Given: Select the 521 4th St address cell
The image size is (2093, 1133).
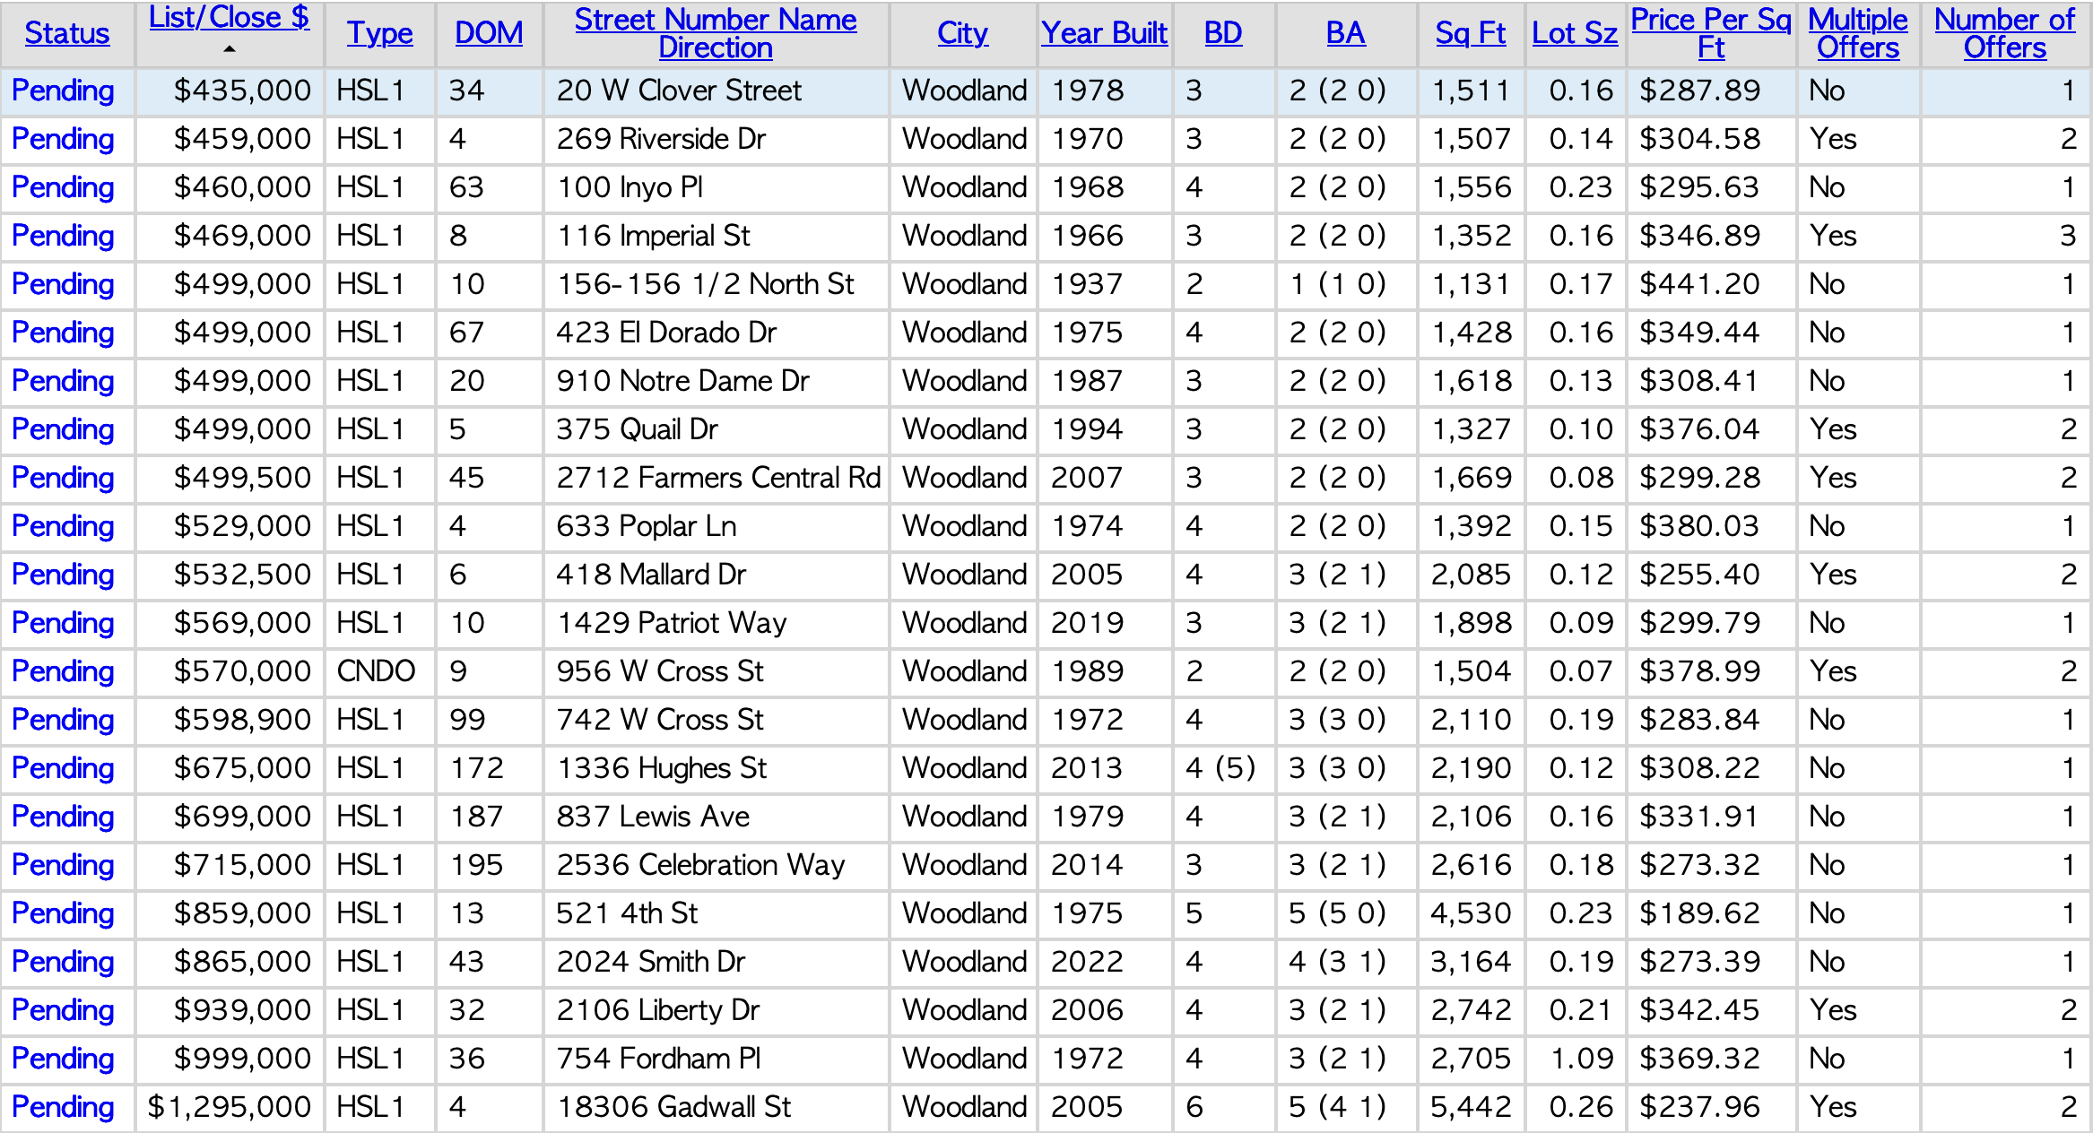Looking at the screenshot, I should [x=627, y=913].
